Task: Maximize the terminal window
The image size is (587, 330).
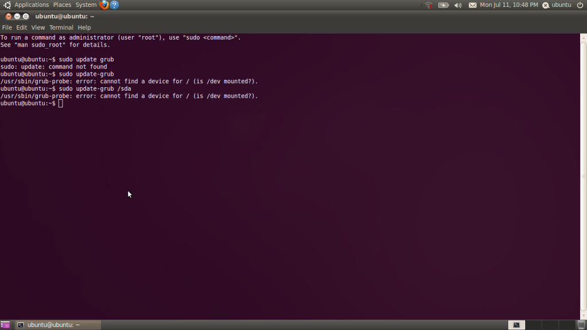Action: pyautogui.click(x=25, y=17)
